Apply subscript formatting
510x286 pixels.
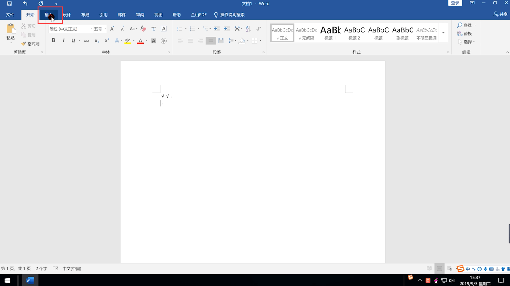97,41
